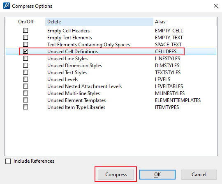Check the Unused Text Styles checkbox
This screenshot has width=222, height=184.
(x=25, y=72)
